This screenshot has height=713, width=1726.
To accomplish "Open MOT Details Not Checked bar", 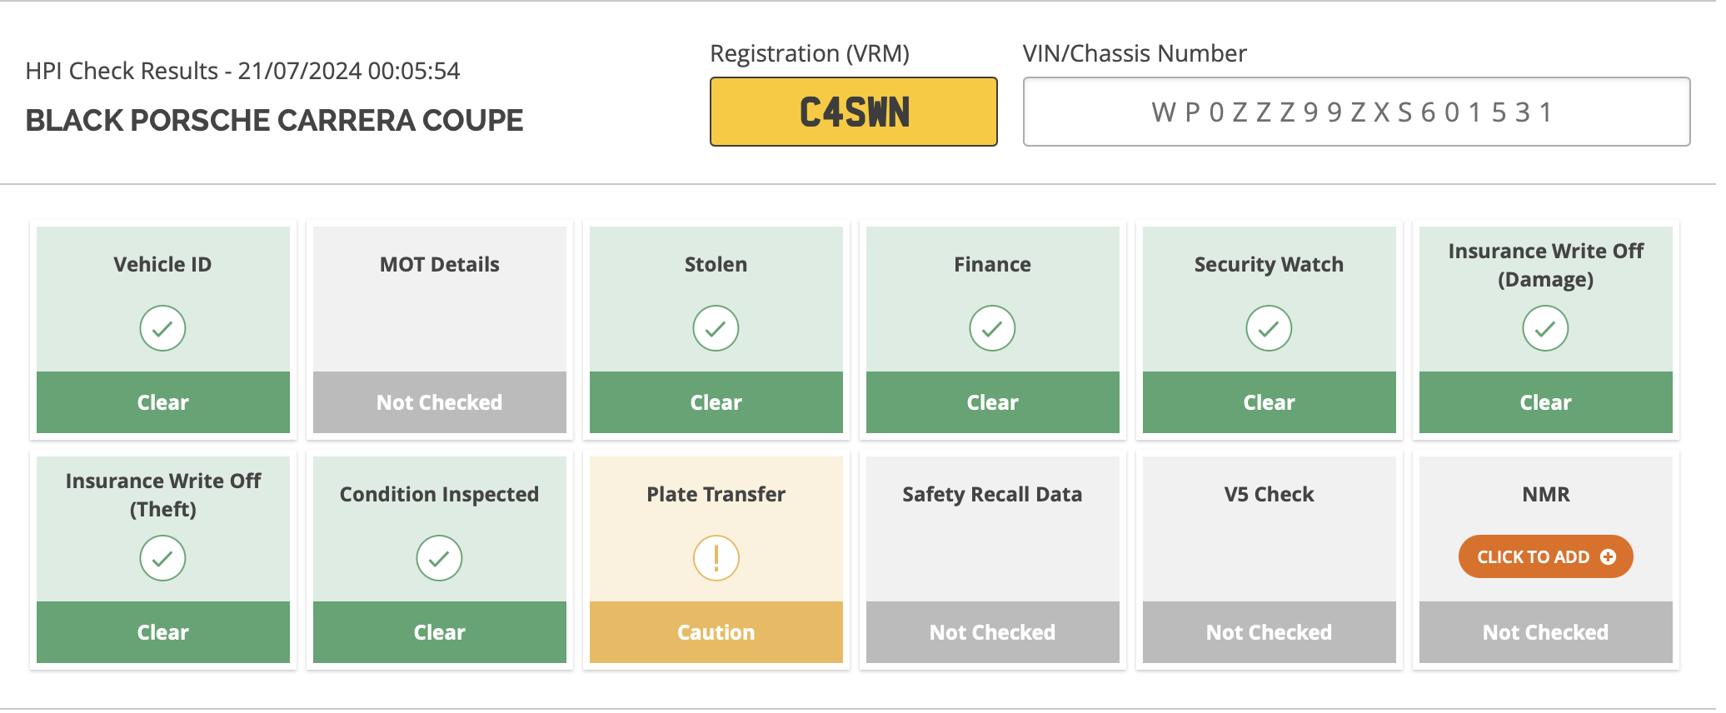I will point(440,402).
